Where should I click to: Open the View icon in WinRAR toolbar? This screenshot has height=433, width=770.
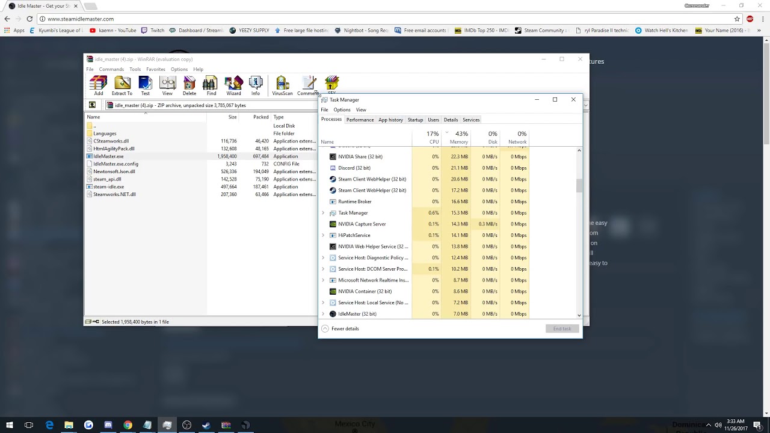167,85
